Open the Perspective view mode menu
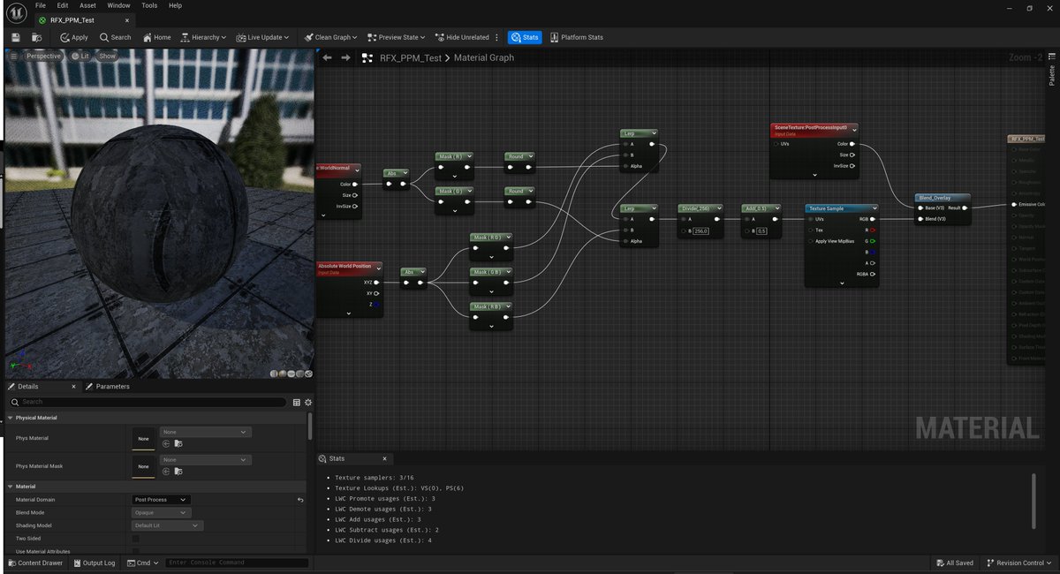 (x=42, y=56)
